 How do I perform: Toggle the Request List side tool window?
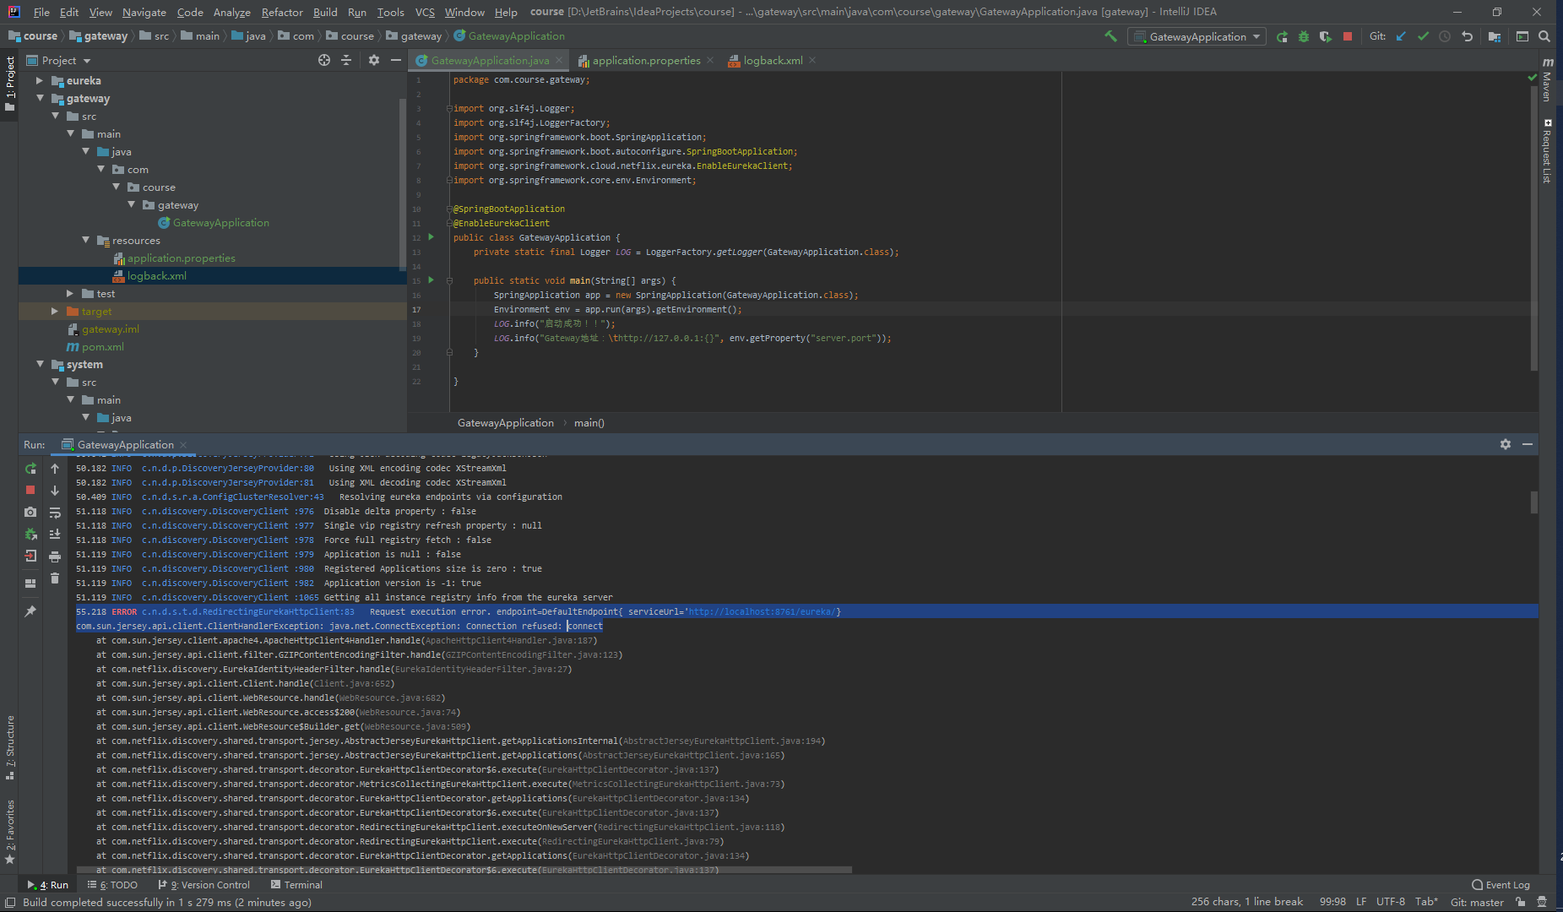pyautogui.click(x=1547, y=151)
